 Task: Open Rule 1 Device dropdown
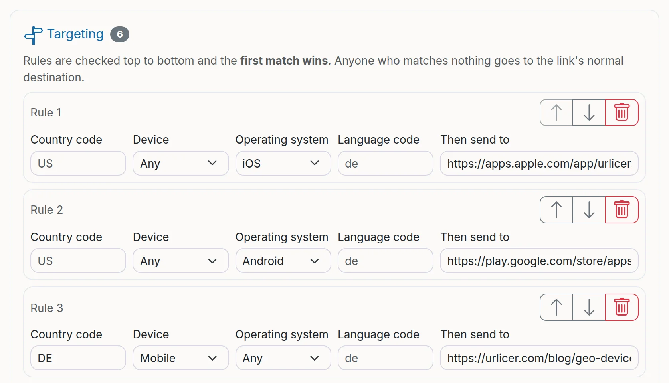tap(181, 163)
